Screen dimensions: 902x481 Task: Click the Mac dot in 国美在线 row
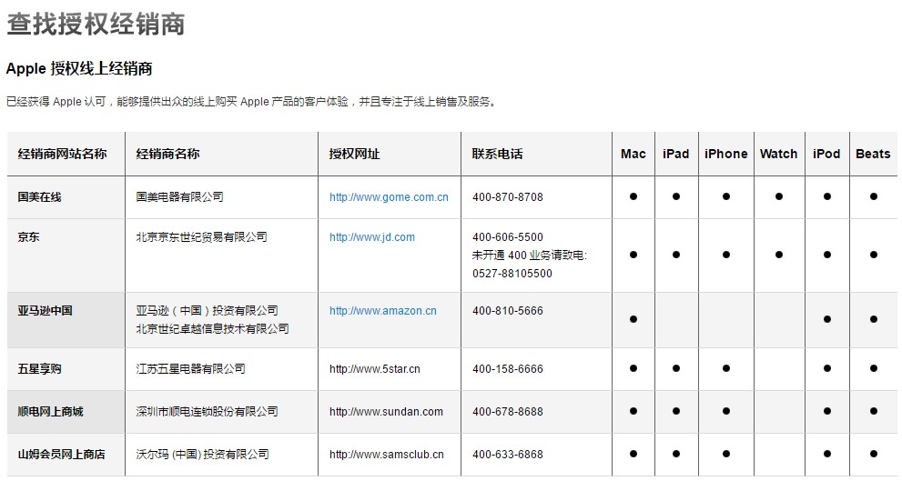pos(633,196)
